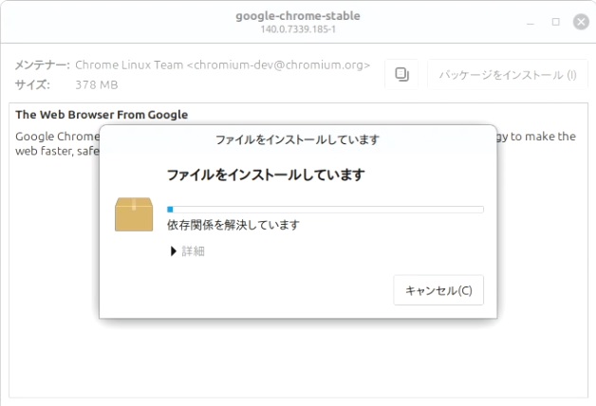
Task: Click the copy icon next to the install button
Action: tap(400, 75)
